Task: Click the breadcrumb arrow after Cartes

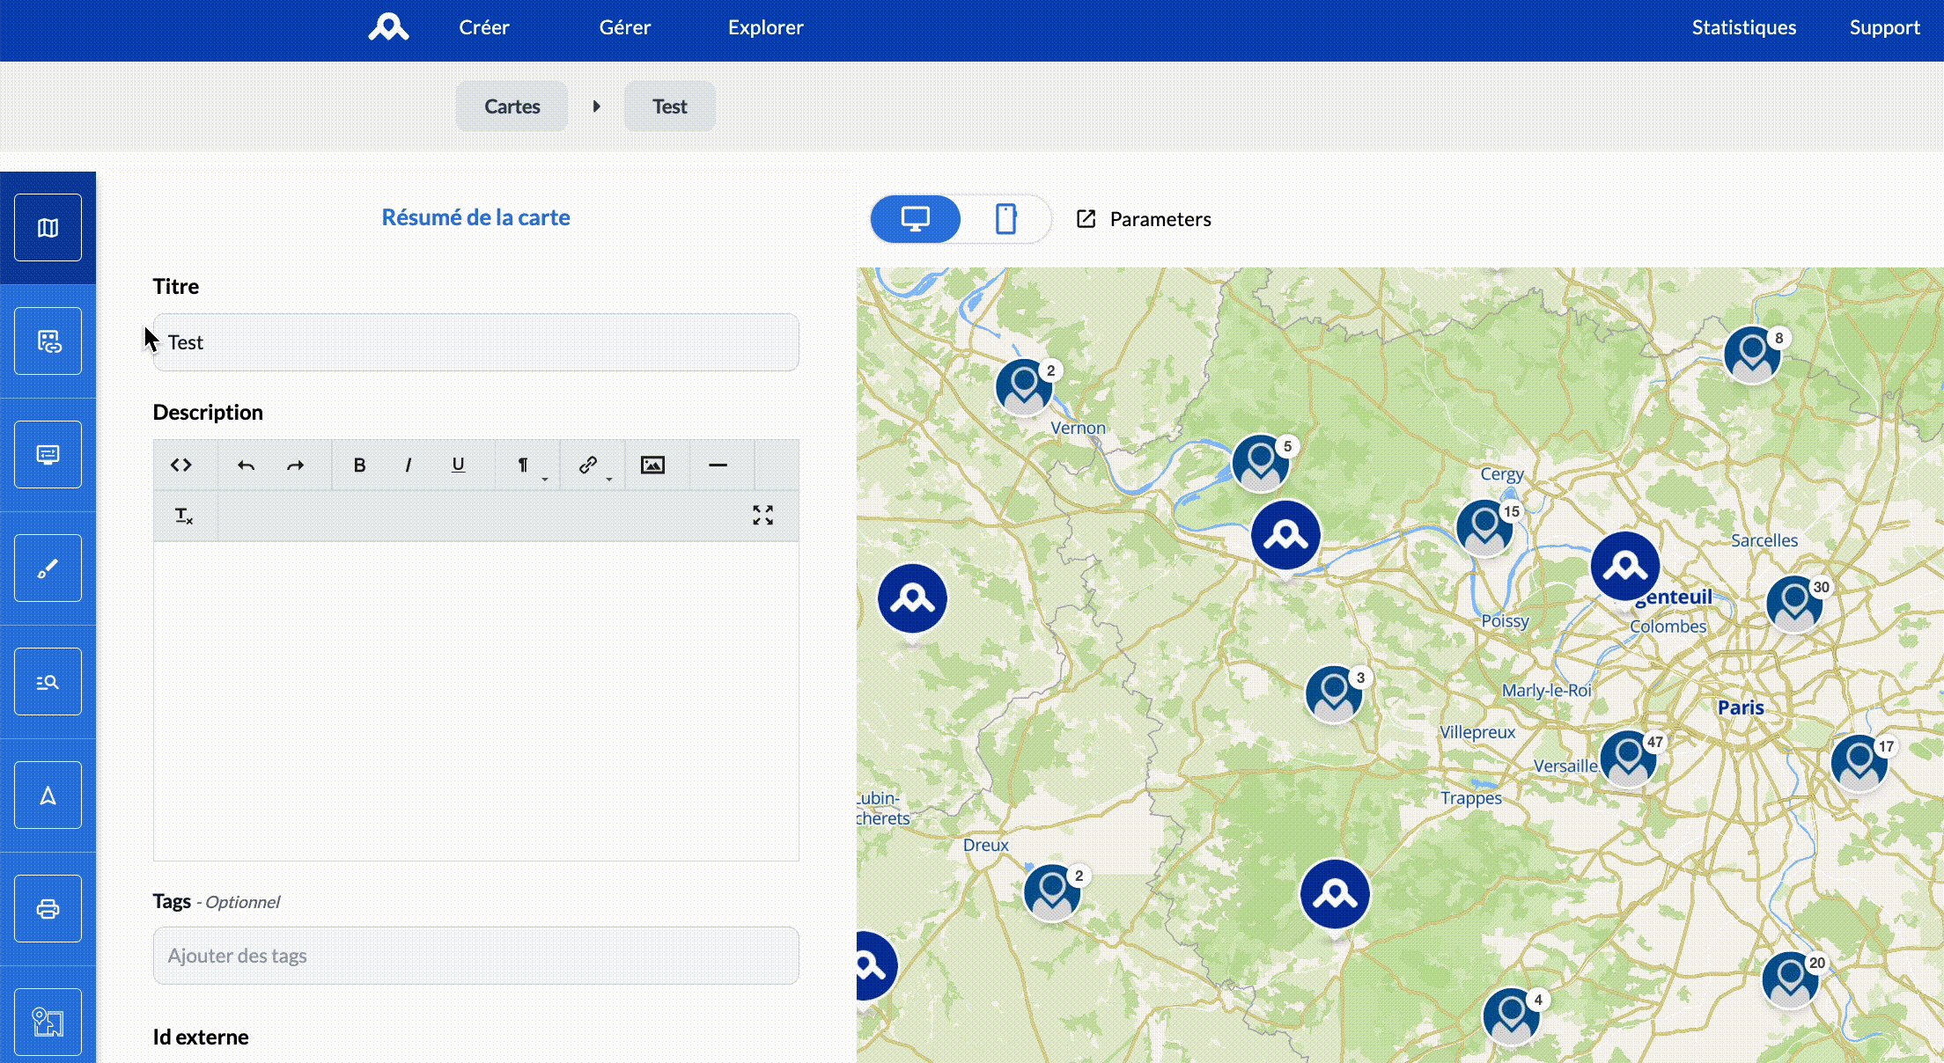Action: (596, 106)
